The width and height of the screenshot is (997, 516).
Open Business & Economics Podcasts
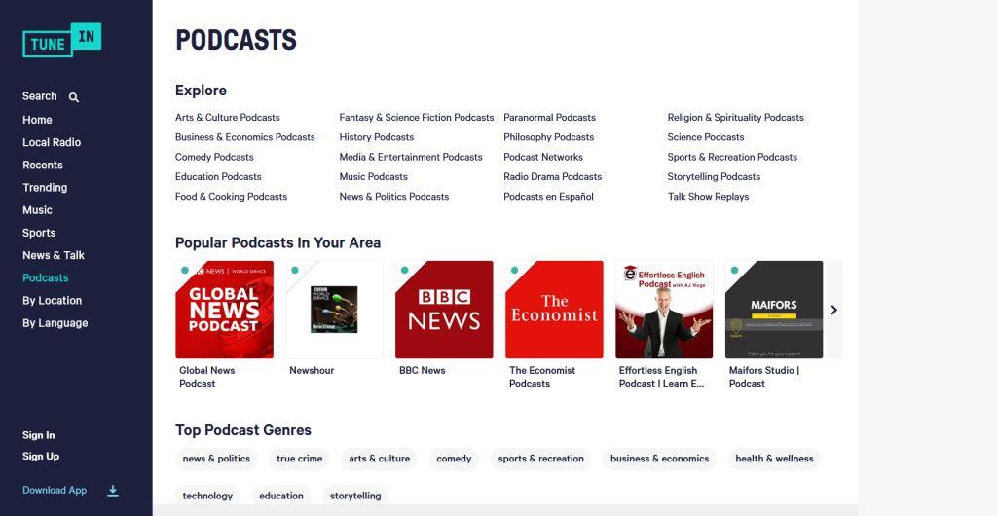point(244,137)
